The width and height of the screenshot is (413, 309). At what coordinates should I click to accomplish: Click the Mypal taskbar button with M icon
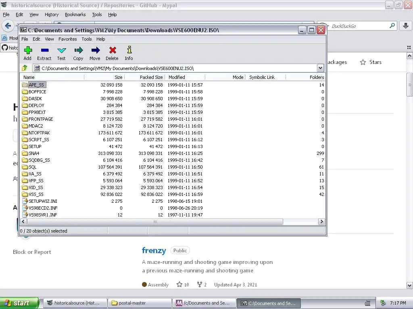(204, 303)
